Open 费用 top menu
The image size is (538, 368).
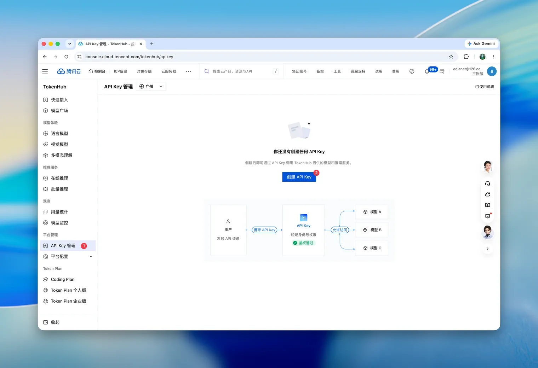[396, 71]
